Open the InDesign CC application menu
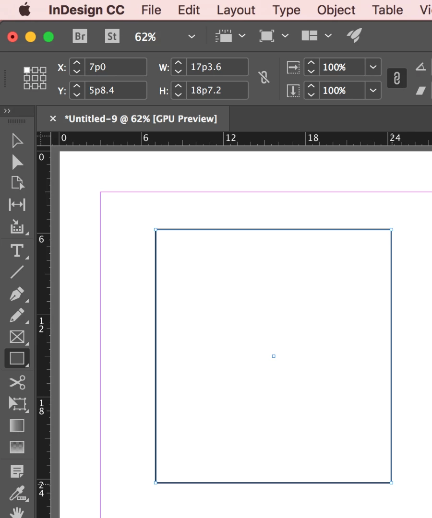Screen dimensions: 432x518 point(86,10)
